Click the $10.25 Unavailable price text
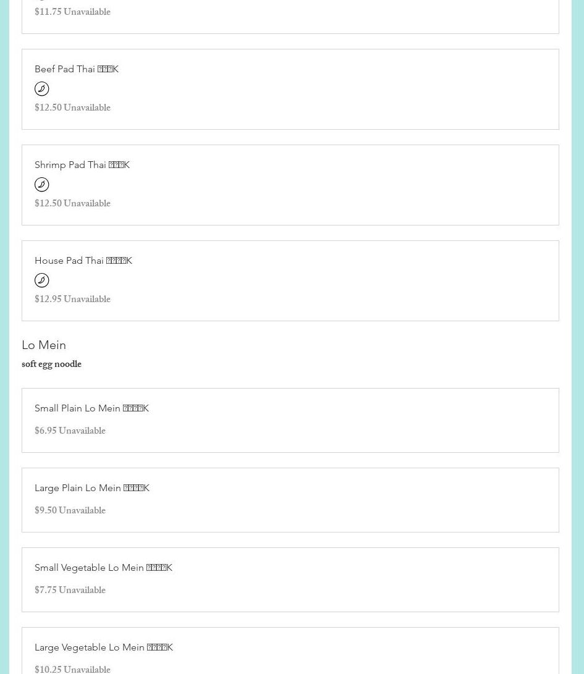Image resolution: width=584 pixels, height=674 pixels. [73, 669]
